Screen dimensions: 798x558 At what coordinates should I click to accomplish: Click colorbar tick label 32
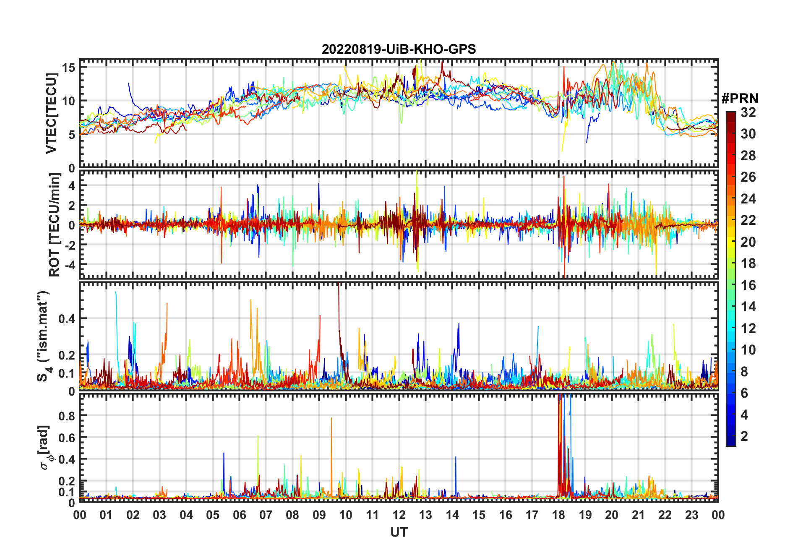click(x=748, y=112)
